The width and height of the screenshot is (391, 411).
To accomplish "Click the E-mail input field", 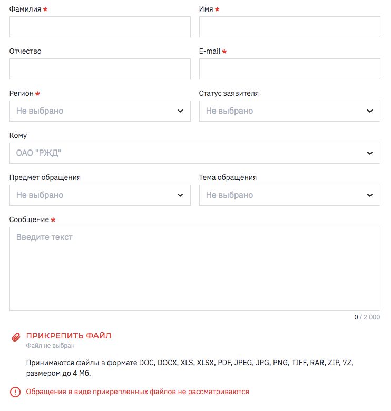I will [289, 69].
